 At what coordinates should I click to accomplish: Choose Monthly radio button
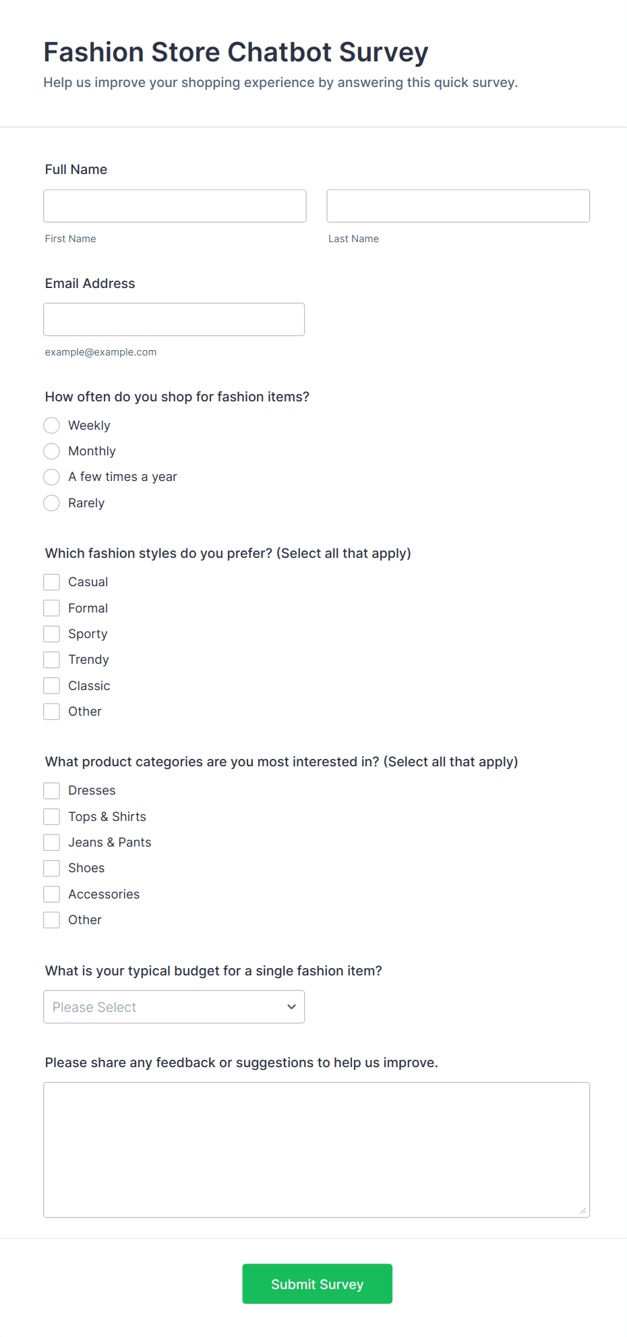[x=52, y=451]
